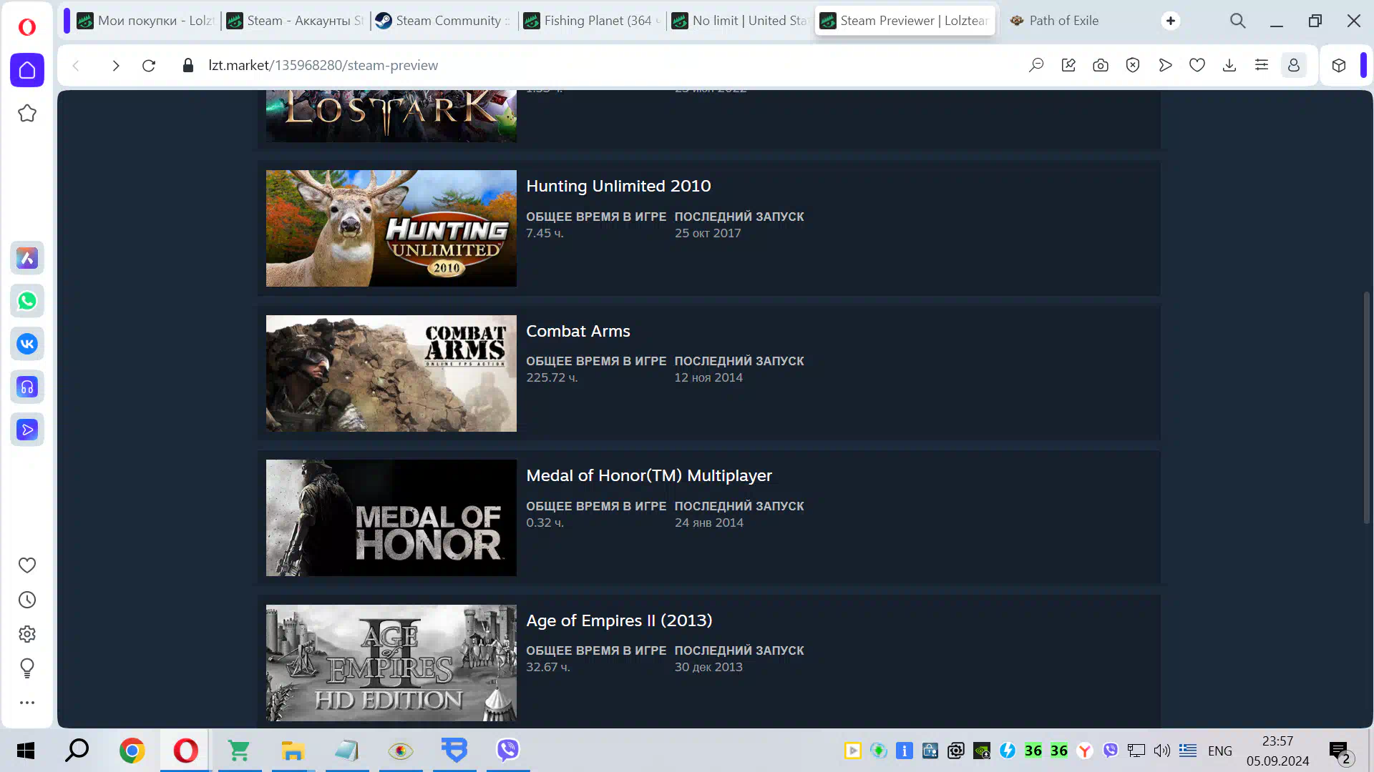Open bookmarks star in sidebar
This screenshot has width=1374, height=772.
(x=27, y=113)
